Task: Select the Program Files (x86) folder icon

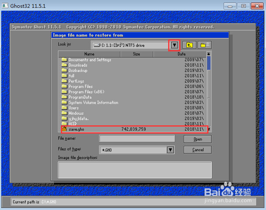Action: pos(64,92)
